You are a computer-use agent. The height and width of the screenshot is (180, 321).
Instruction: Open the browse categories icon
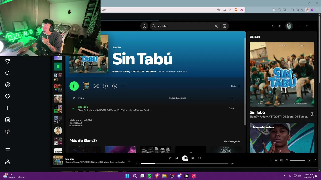pos(224,26)
